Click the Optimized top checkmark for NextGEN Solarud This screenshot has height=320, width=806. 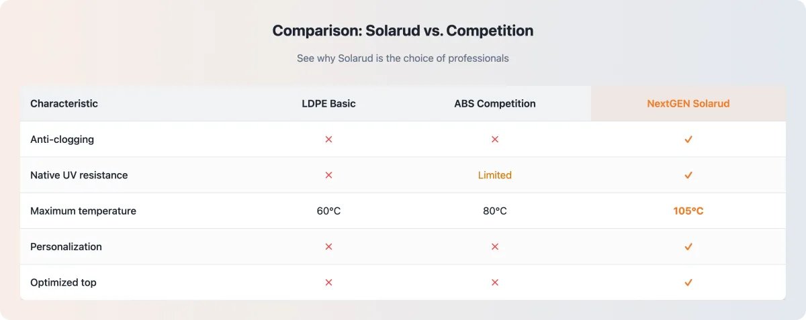click(688, 282)
